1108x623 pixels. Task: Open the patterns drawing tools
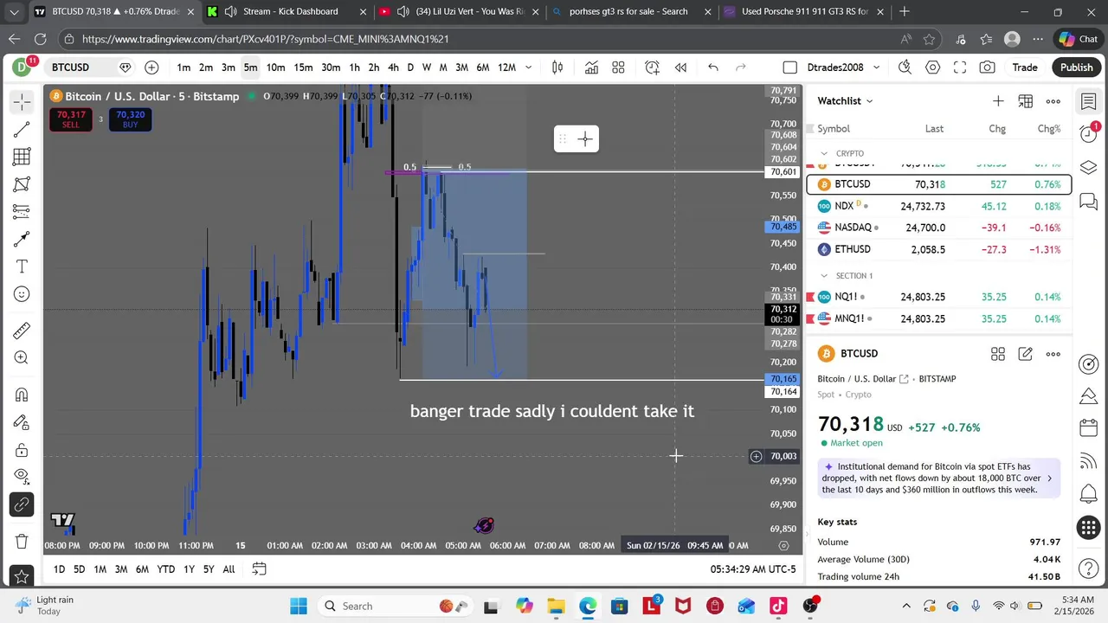(22, 184)
